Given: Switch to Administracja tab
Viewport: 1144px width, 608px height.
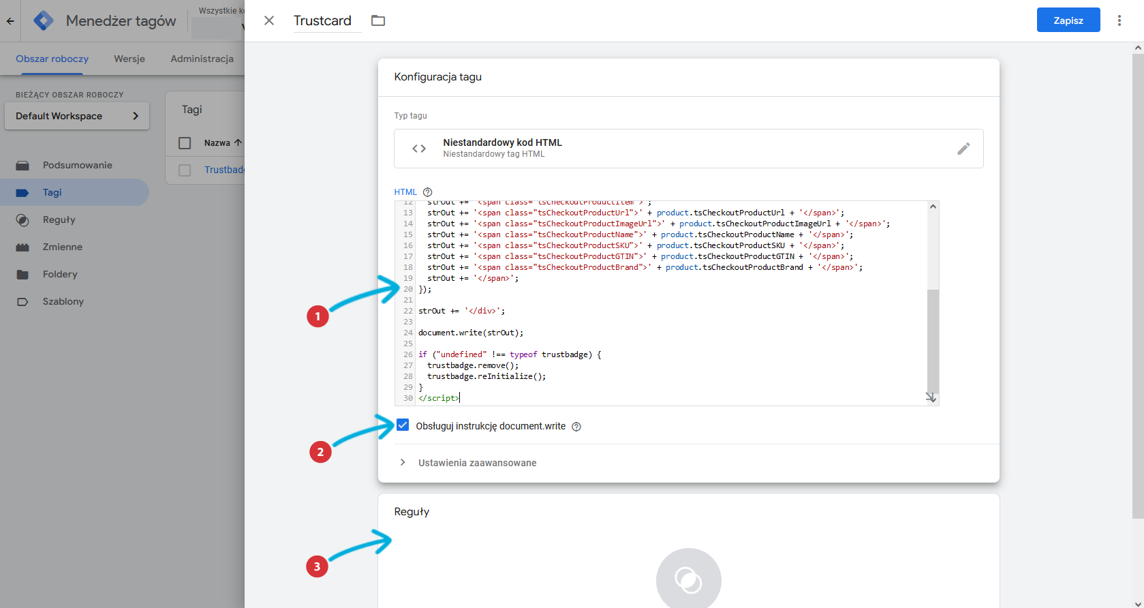Looking at the screenshot, I should click(x=202, y=59).
